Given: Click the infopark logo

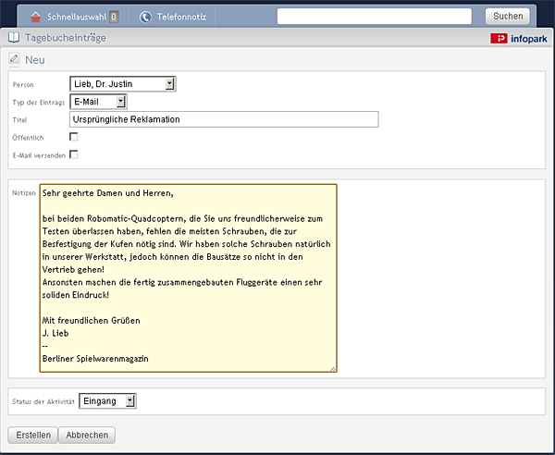Looking at the screenshot, I should 519,38.
